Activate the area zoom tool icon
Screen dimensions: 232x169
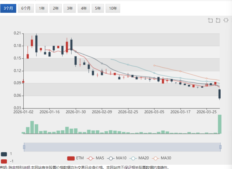click(210, 20)
